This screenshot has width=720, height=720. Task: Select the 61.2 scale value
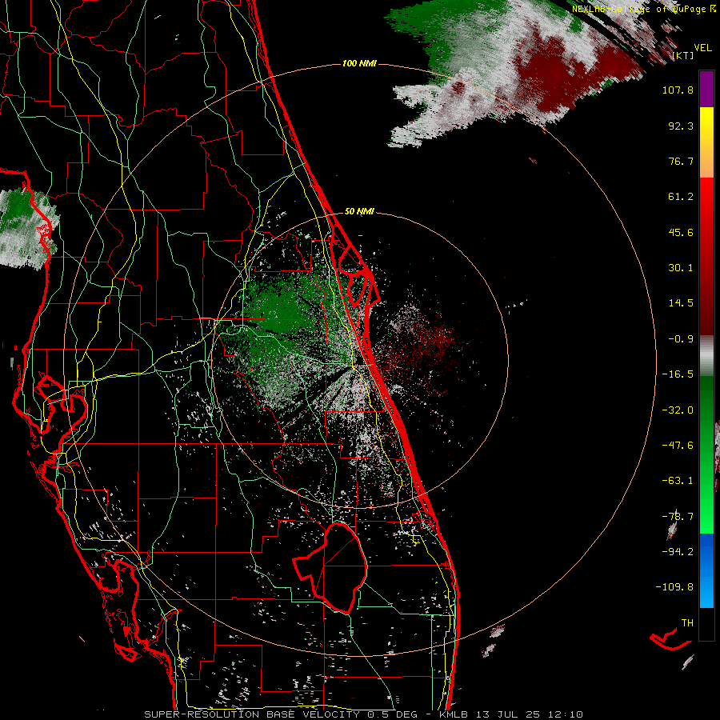click(x=681, y=197)
